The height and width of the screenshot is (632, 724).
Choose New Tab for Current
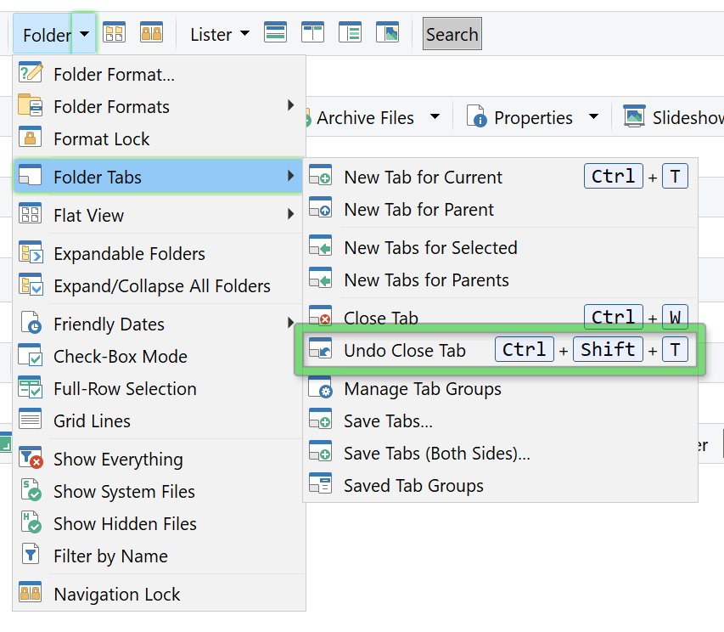click(423, 178)
